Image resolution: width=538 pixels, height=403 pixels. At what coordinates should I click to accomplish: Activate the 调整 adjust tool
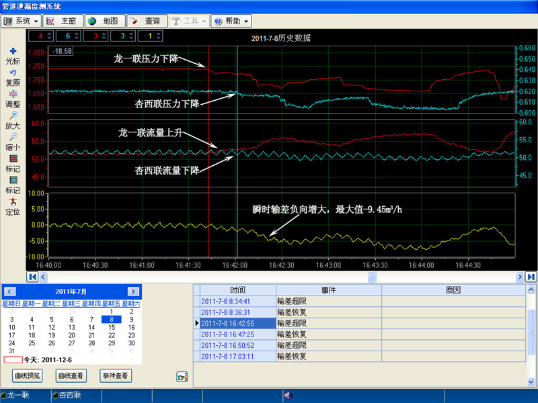(x=13, y=99)
